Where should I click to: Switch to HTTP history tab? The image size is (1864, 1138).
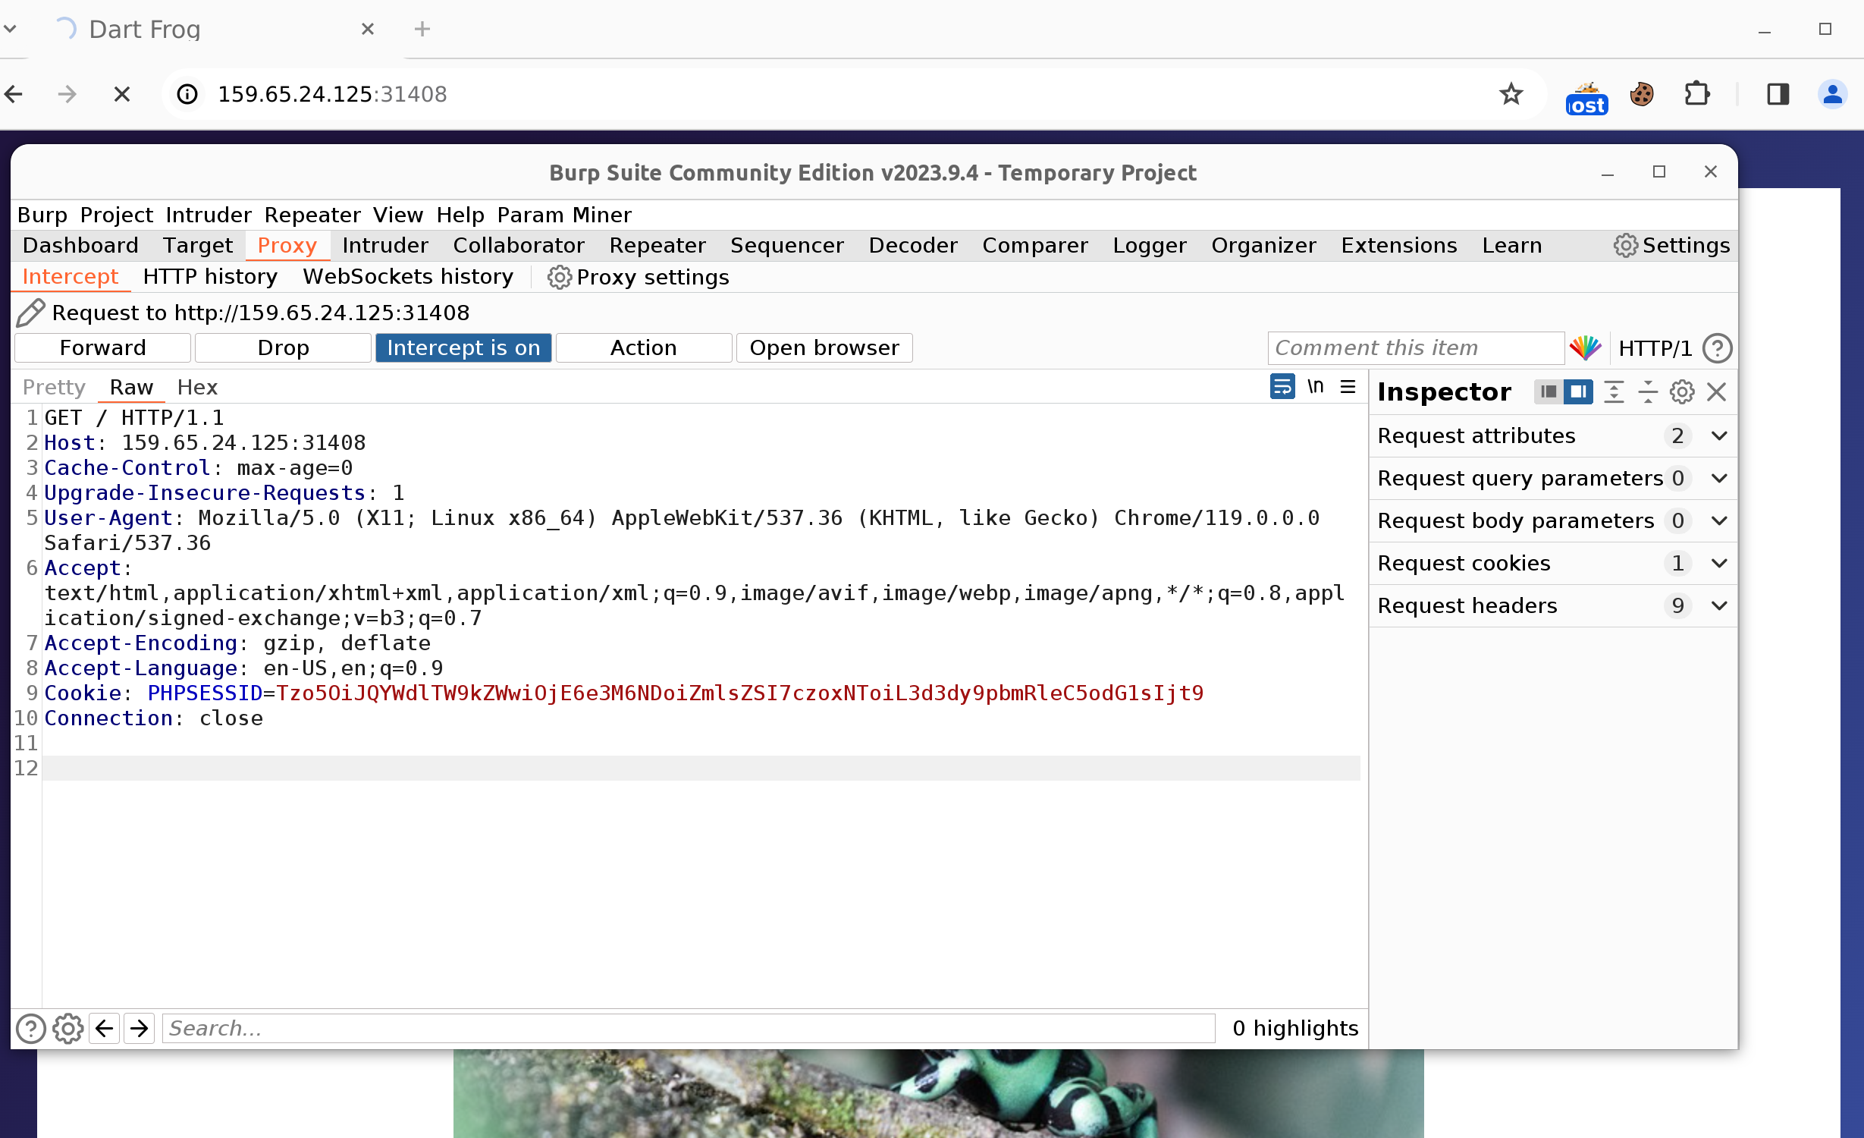210,277
